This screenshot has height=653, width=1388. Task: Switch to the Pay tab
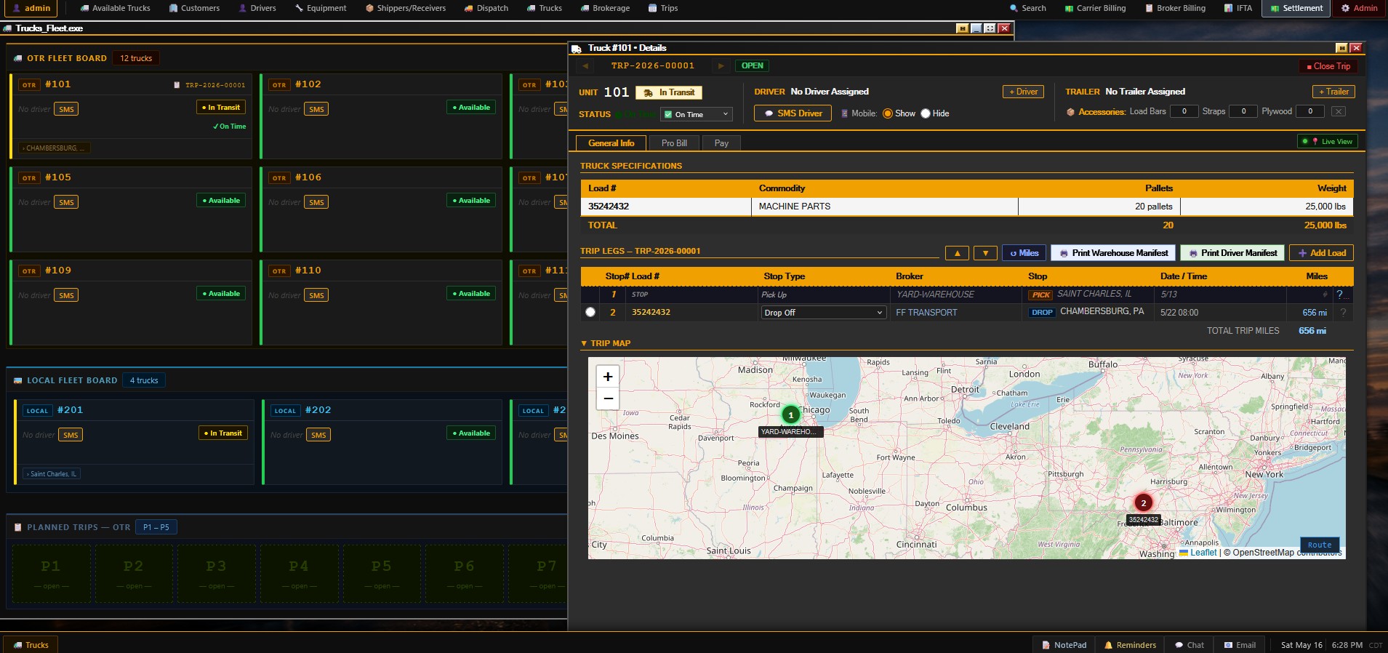pos(721,143)
